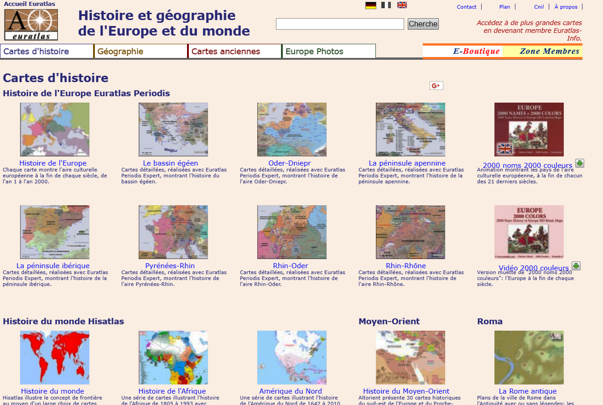The width and height of the screenshot is (603, 405).
Task: Open the Oder-Dniepr map thumbnail
Action: (x=292, y=130)
